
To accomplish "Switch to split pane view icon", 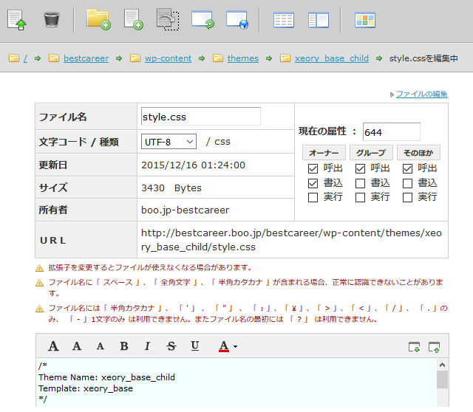I will (319, 20).
